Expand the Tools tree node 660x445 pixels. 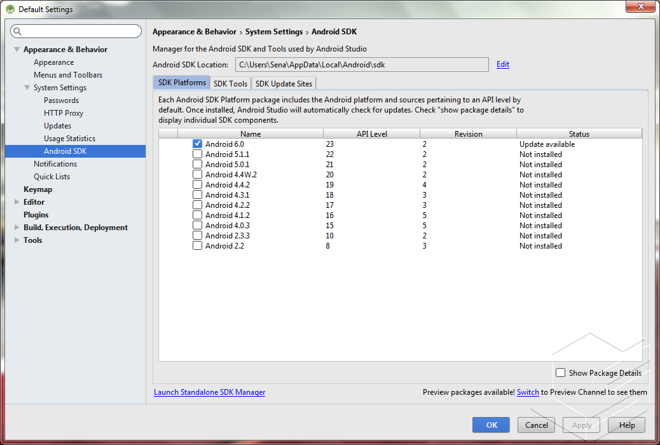17,240
